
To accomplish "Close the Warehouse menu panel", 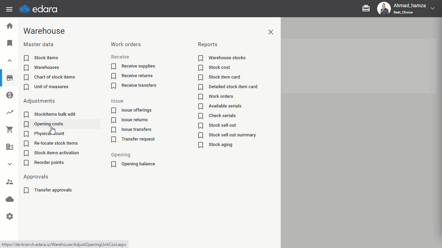I will (271, 32).
